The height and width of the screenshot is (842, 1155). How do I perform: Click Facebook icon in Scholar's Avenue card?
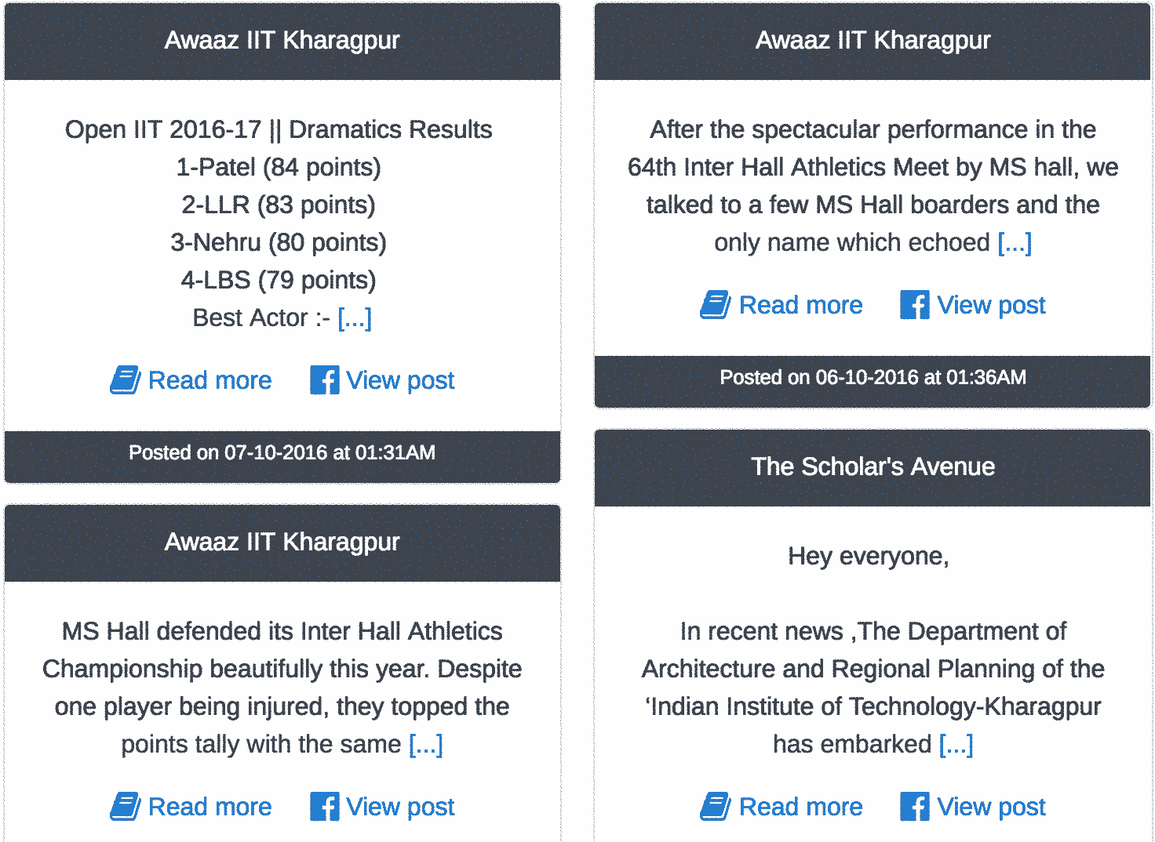(914, 807)
